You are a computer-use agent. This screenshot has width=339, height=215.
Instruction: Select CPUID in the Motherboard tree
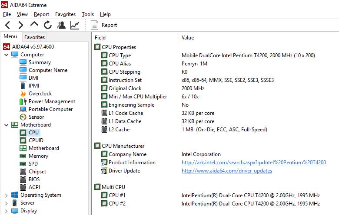click(36, 140)
